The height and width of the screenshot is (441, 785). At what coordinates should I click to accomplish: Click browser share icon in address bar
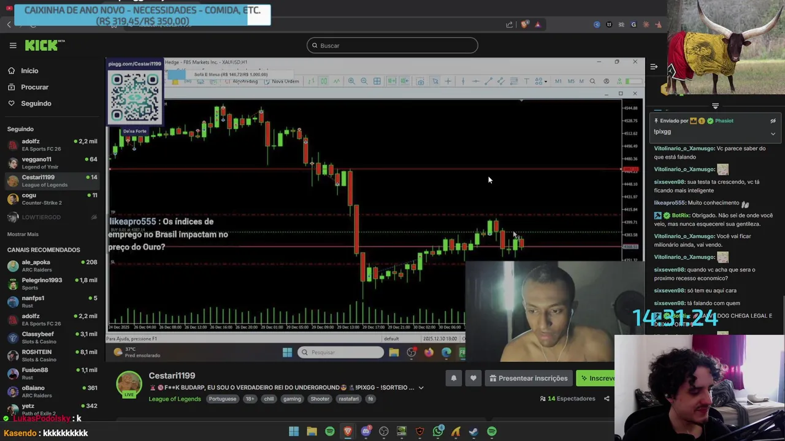[509, 24]
